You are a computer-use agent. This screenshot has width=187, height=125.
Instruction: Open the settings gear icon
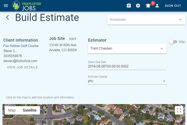[138, 6]
